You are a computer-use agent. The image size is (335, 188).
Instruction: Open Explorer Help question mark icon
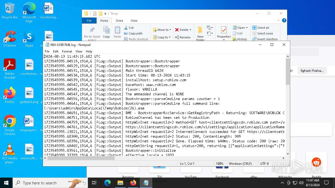pos(284,20)
